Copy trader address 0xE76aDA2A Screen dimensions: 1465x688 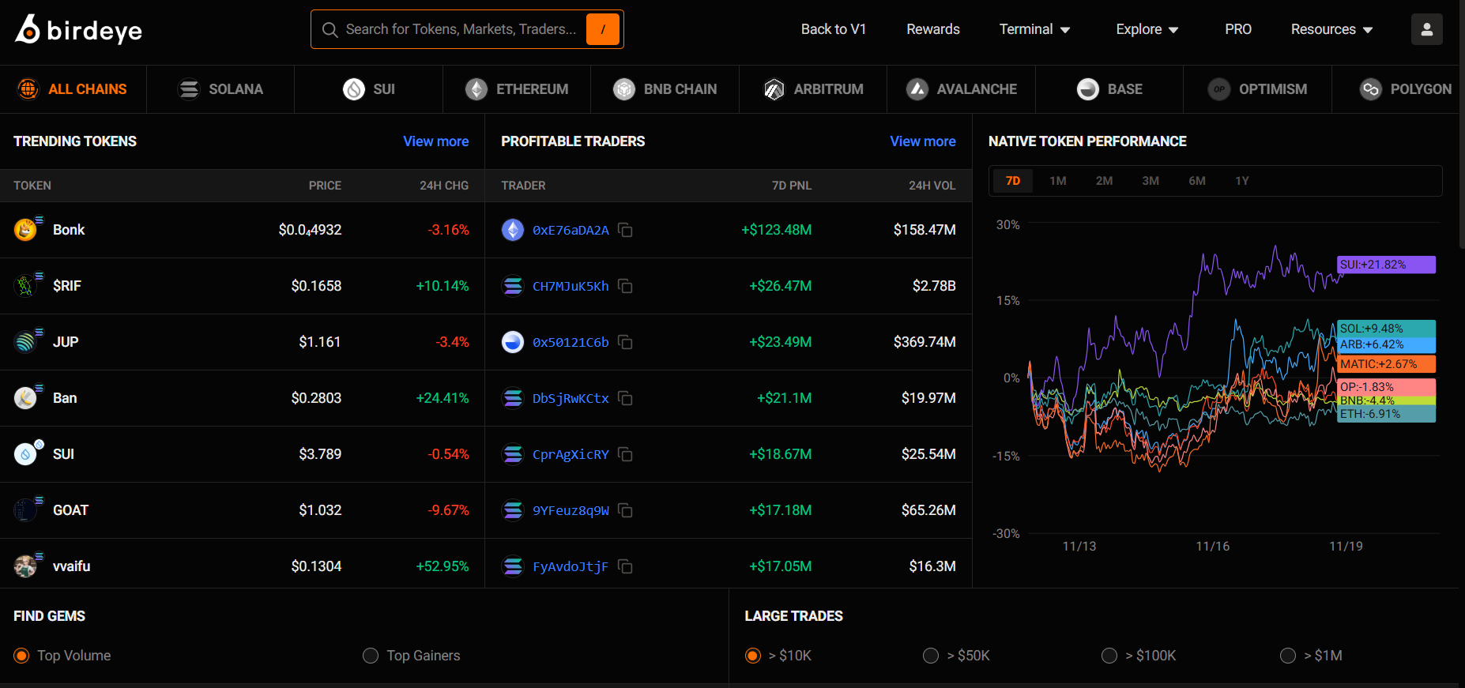tap(625, 230)
